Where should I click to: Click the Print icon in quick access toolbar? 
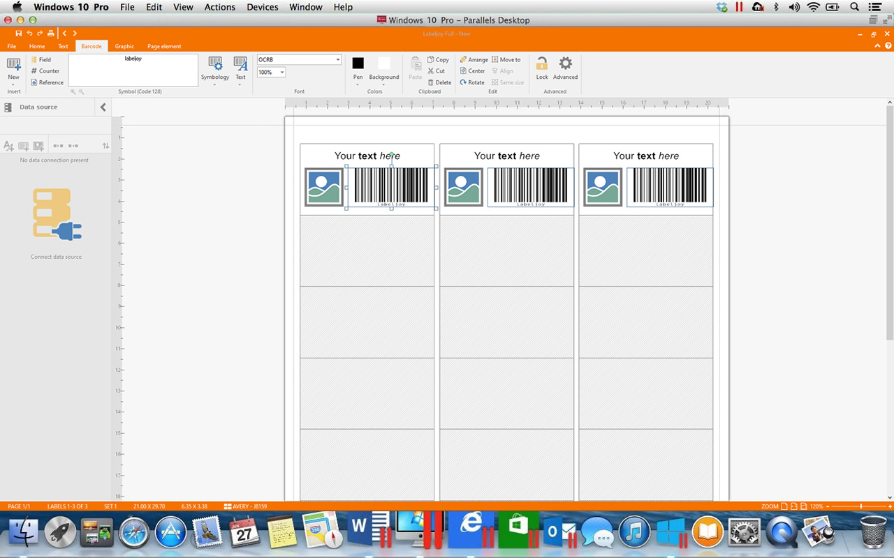(x=50, y=33)
